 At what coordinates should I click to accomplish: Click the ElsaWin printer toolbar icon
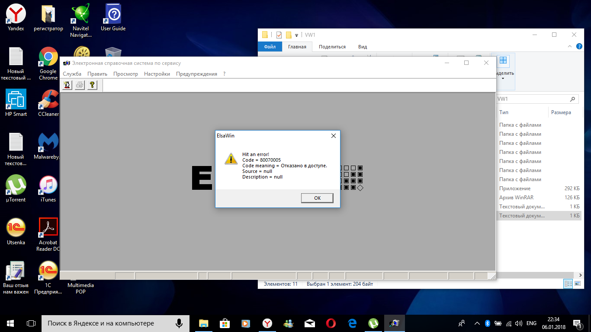(80, 85)
